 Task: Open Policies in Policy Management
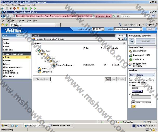(x=7, y=61)
